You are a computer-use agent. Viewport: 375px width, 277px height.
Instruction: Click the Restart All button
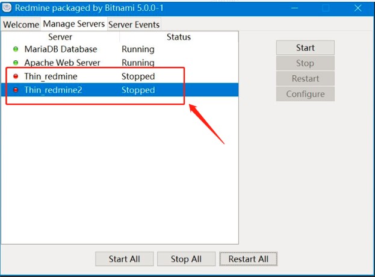(249, 259)
